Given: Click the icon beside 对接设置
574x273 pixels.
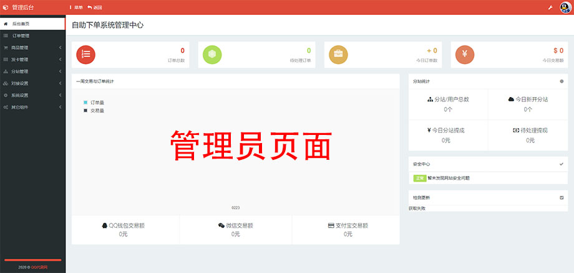Looking at the screenshot, I should point(6,83).
